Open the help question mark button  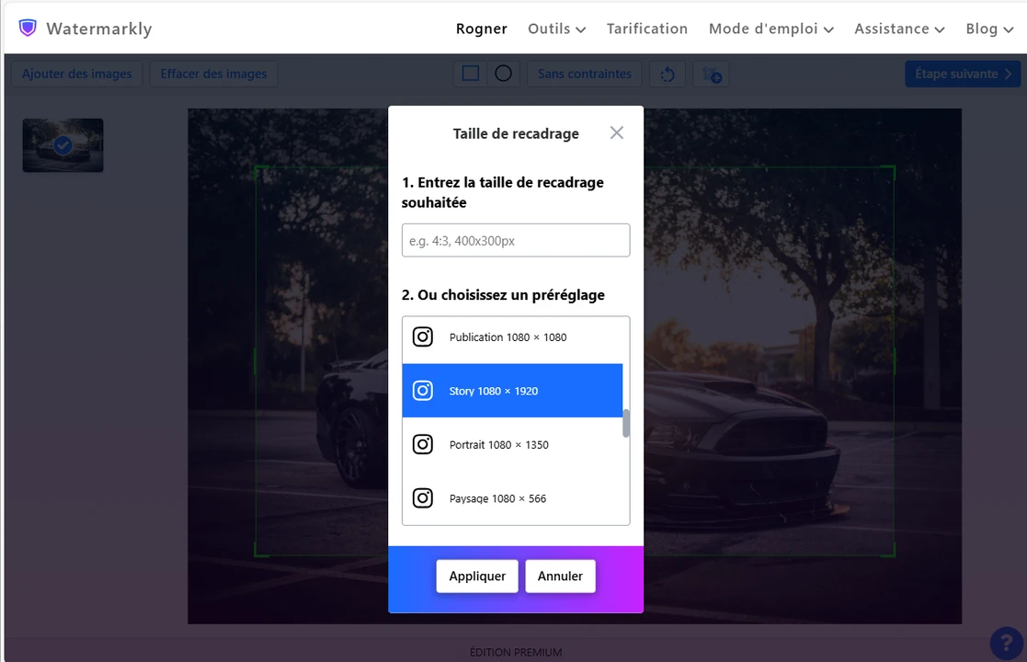coord(1007,643)
